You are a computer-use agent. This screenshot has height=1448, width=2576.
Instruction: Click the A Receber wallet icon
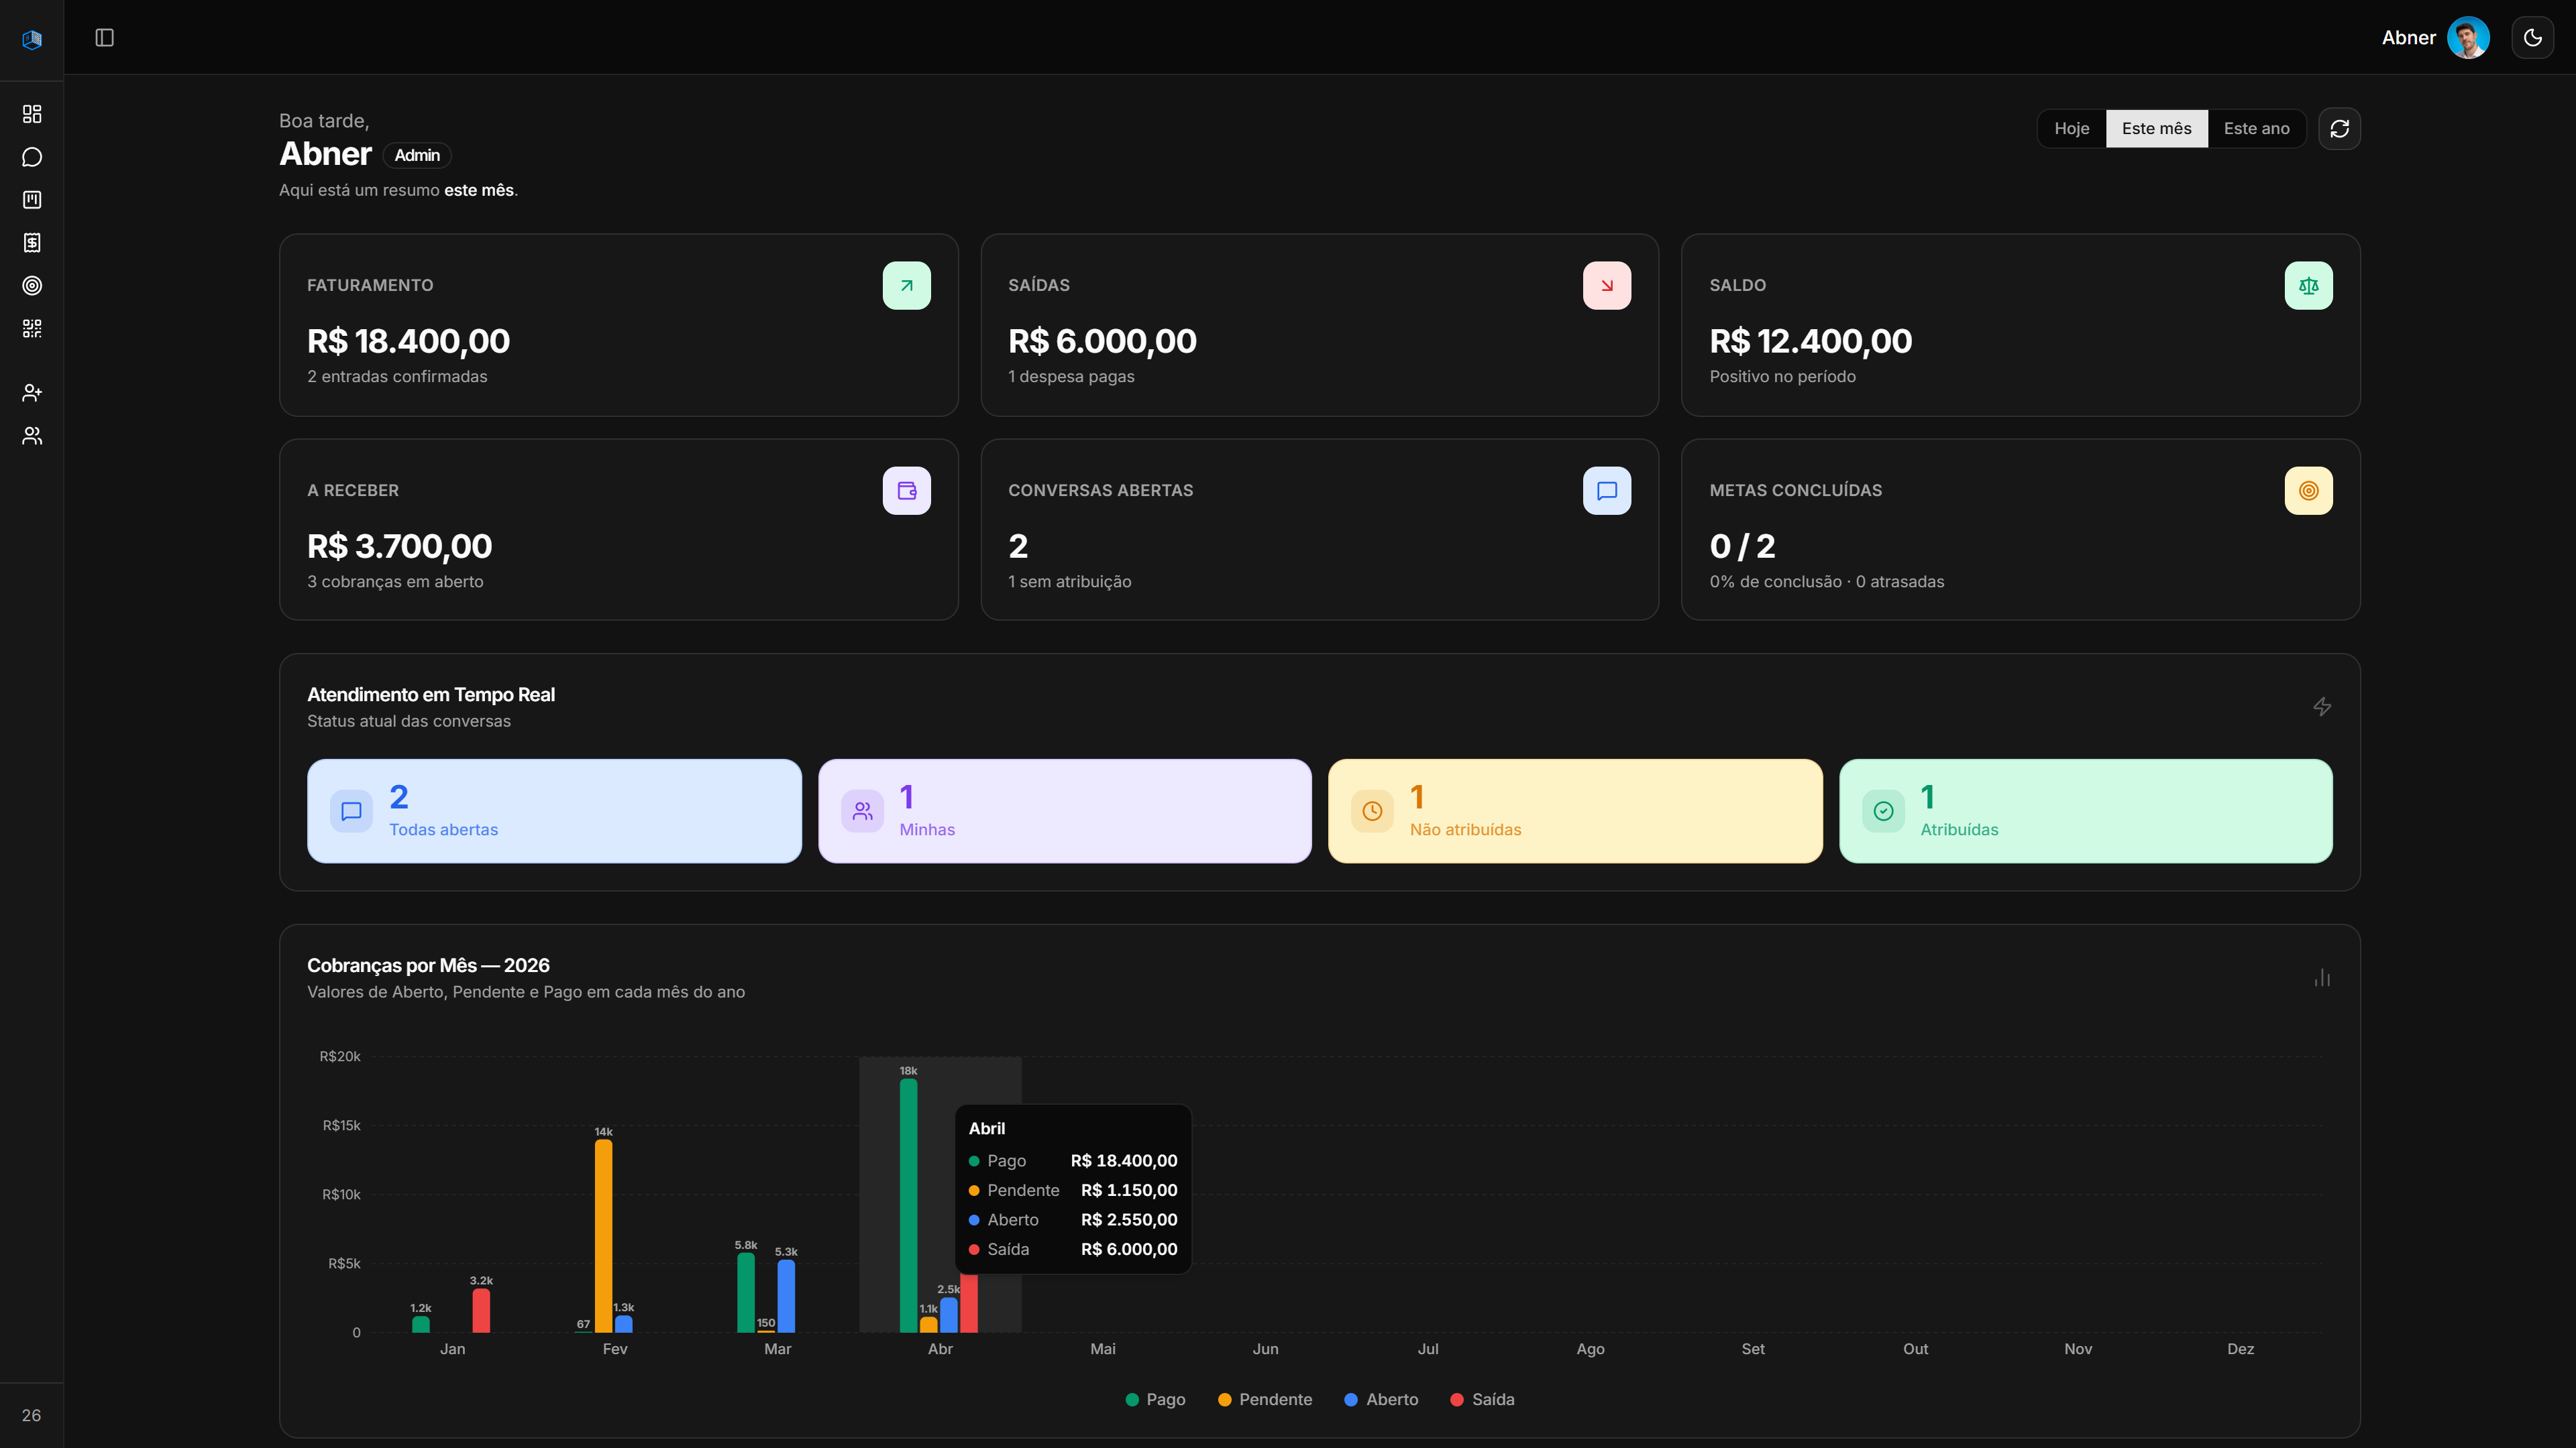tap(906, 491)
